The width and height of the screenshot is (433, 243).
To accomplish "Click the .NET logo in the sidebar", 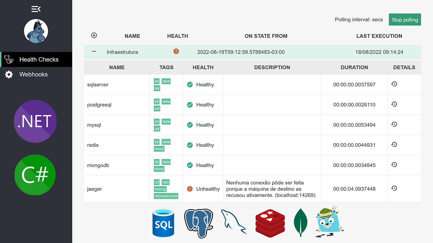I will click(35, 121).
